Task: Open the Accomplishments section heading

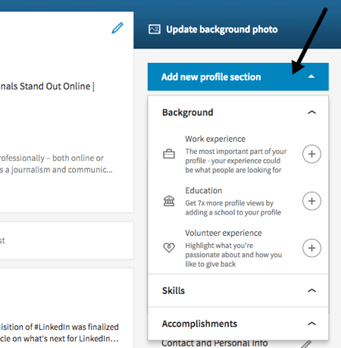Action: [199, 324]
